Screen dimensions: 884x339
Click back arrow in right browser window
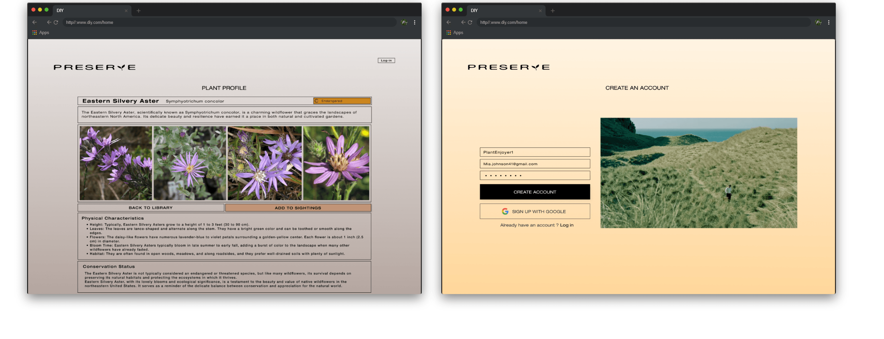click(x=449, y=22)
